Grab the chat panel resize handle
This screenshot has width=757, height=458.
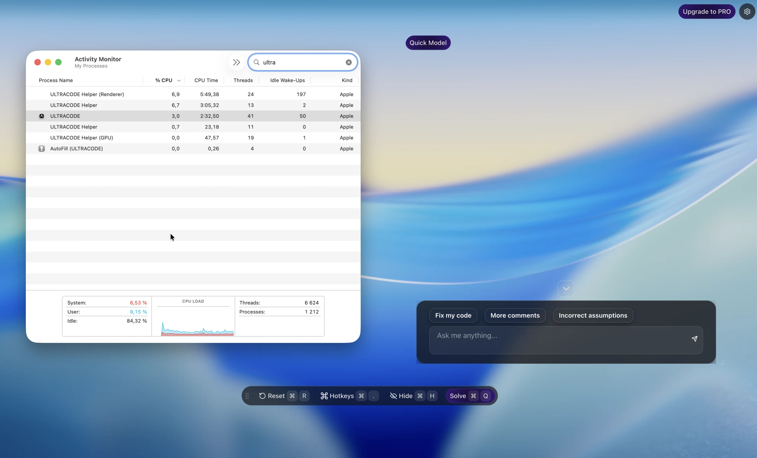click(x=722, y=363)
